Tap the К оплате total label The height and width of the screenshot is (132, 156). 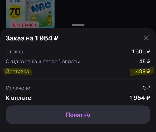[x=19, y=98]
